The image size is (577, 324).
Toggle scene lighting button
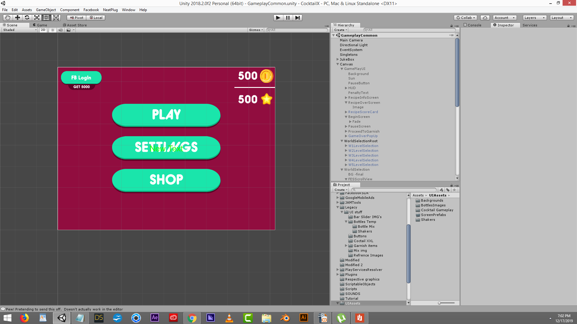(x=53, y=30)
